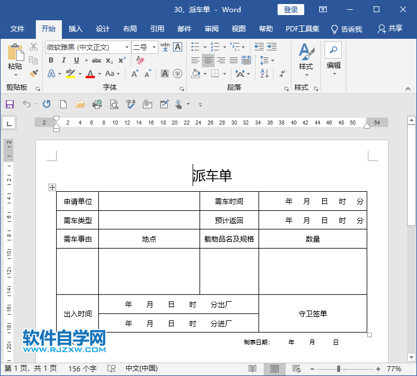This screenshot has width=417, height=376.
Task: Open Paragraph dialog launcher
Action: 286,89
